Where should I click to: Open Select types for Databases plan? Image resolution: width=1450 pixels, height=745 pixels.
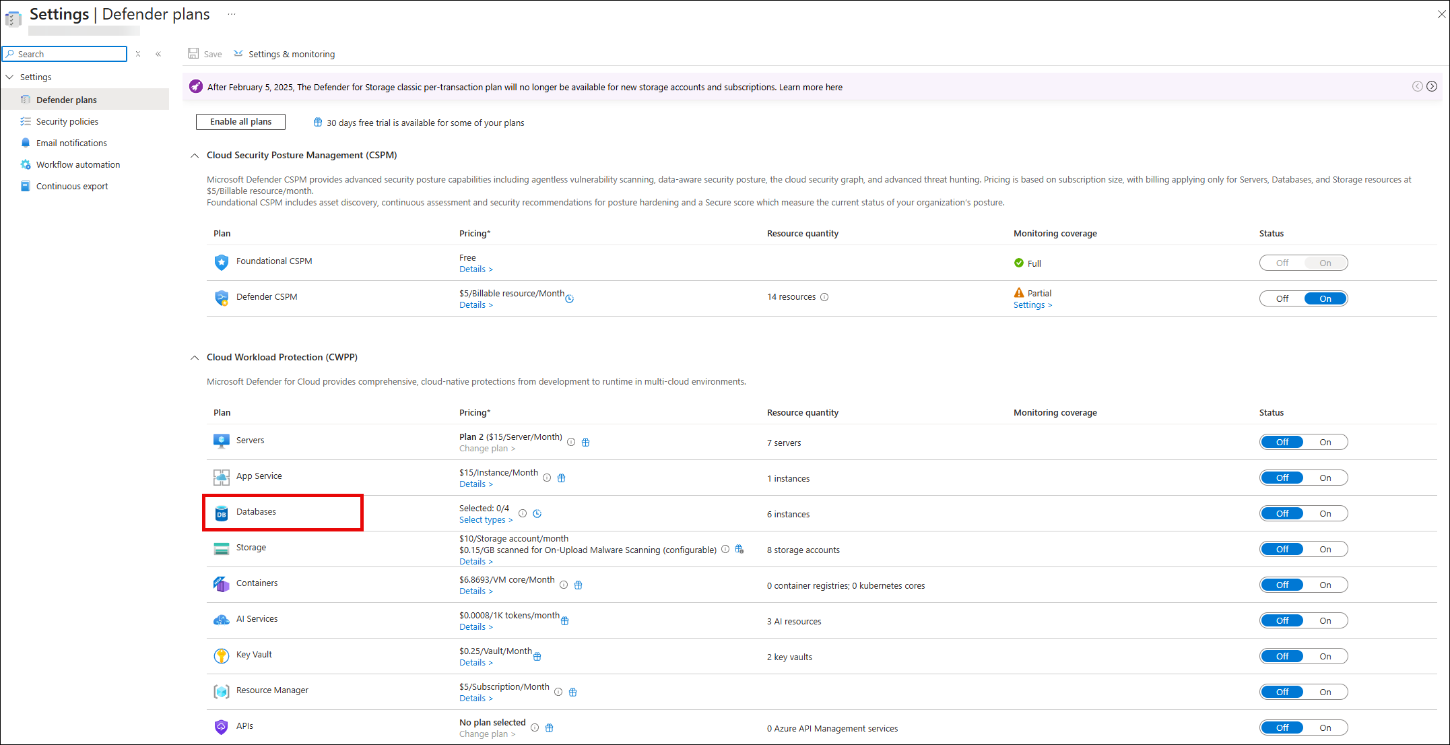pyautogui.click(x=484, y=519)
